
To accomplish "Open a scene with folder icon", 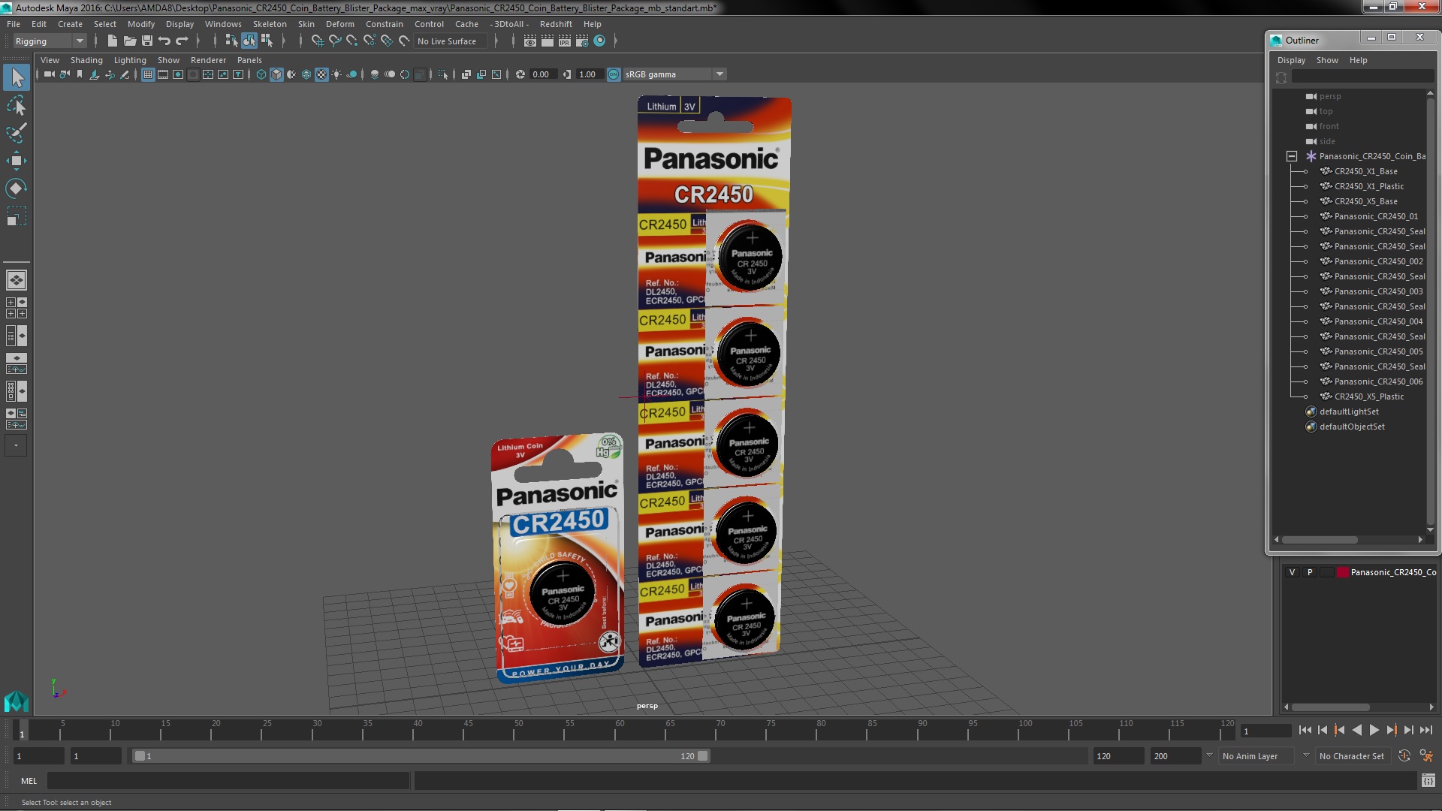I will [x=130, y=41].
